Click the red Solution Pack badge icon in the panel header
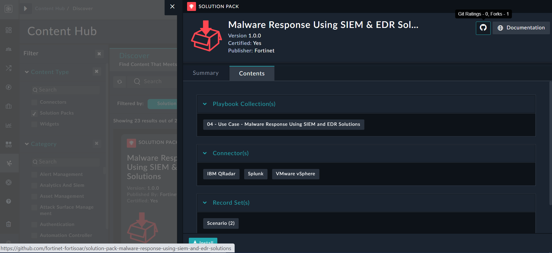This screenshot has height=253, width=552. pyautogui.click(x=191, y=6)
